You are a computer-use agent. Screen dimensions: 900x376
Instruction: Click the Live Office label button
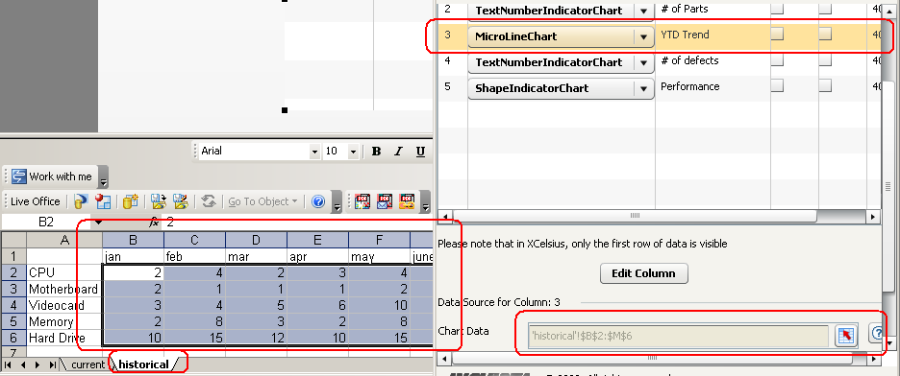click(x=35, y=201)
